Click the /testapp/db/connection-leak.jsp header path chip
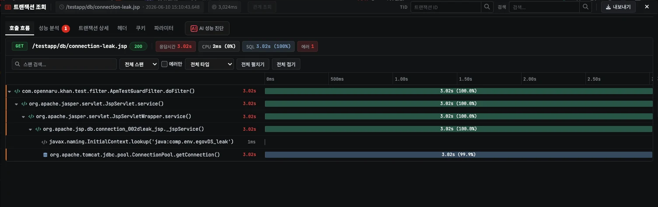 [129, 7]
